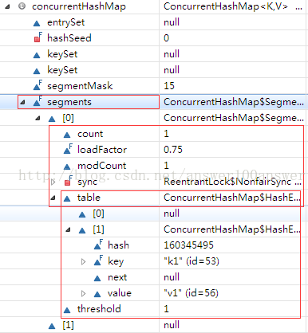Click the hash value 160345495
The width and height of the screenshot is (308, 333).
(188, 245)
